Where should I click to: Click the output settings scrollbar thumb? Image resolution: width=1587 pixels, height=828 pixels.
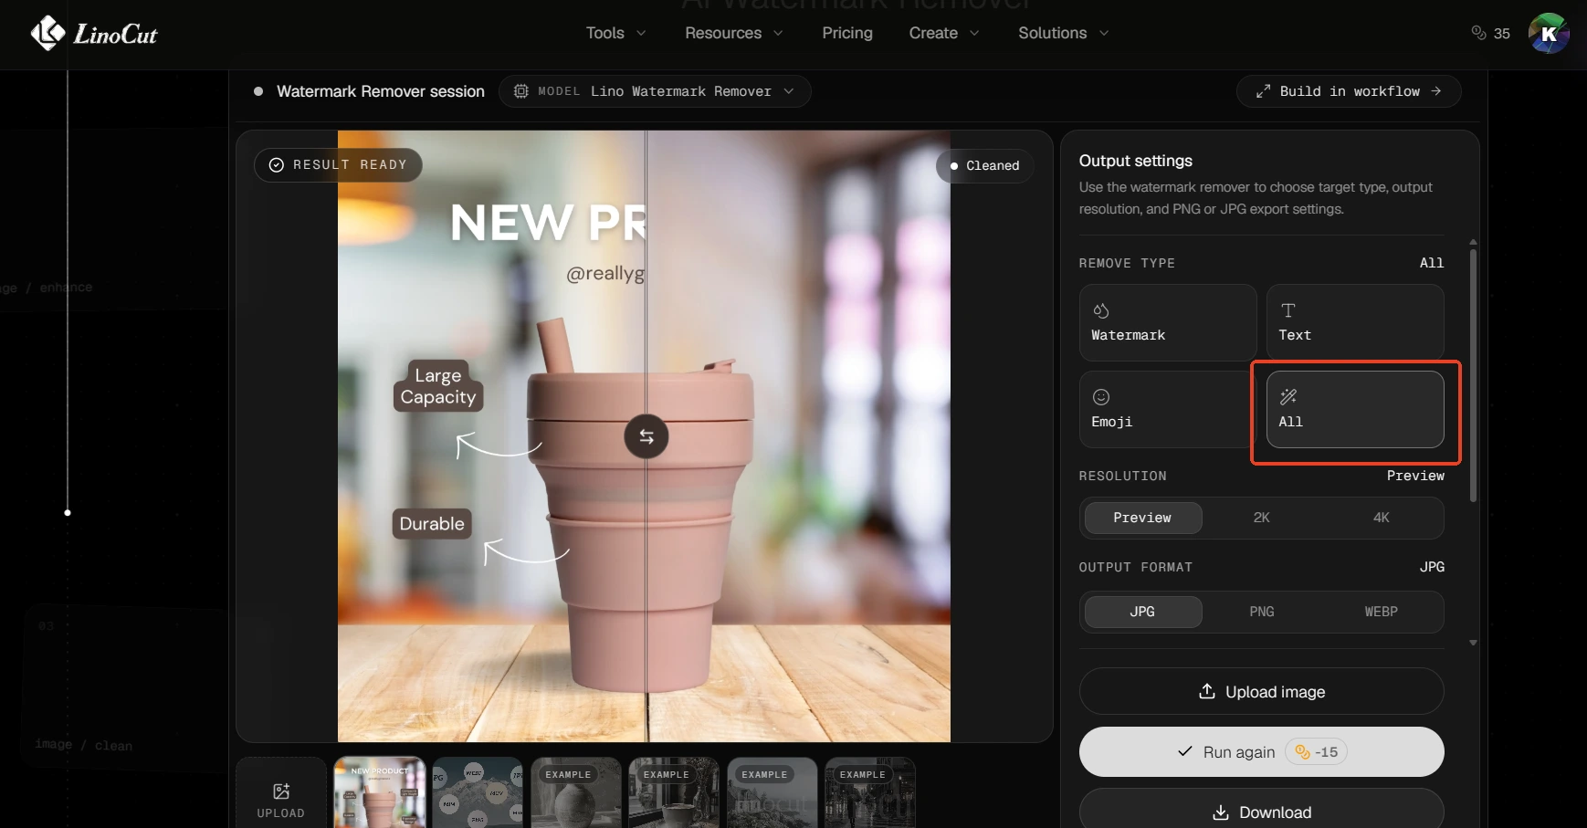click(1473, 374)
